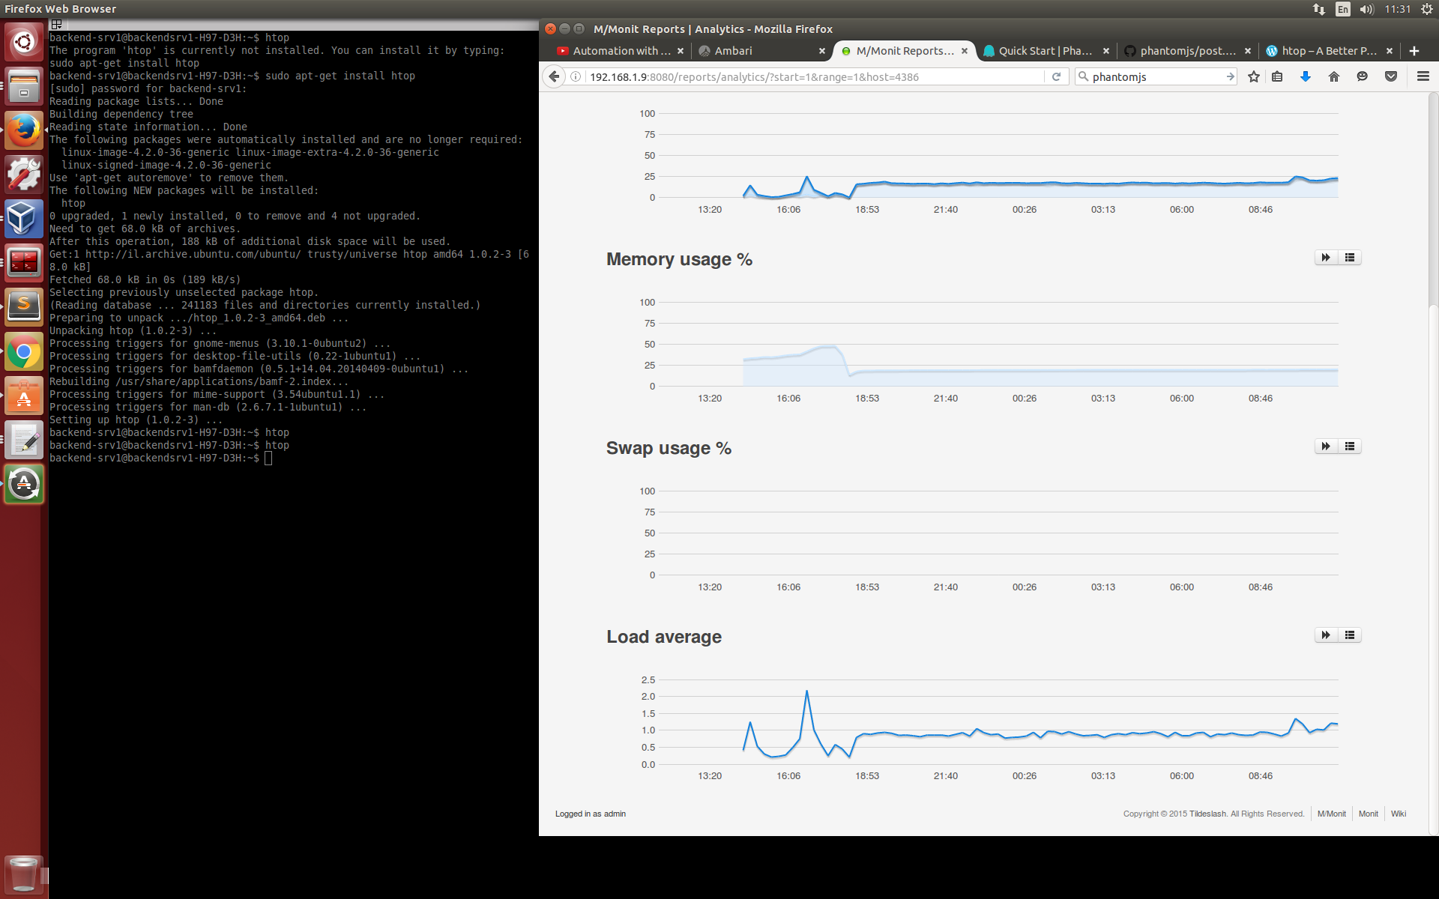Open the keyboard layout En indicator

(1343, 9)
